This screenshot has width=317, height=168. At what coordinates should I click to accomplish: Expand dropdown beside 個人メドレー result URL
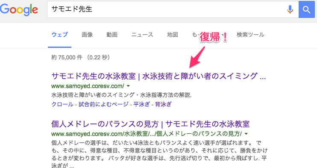pyautogui.click(x=246, y=134)
